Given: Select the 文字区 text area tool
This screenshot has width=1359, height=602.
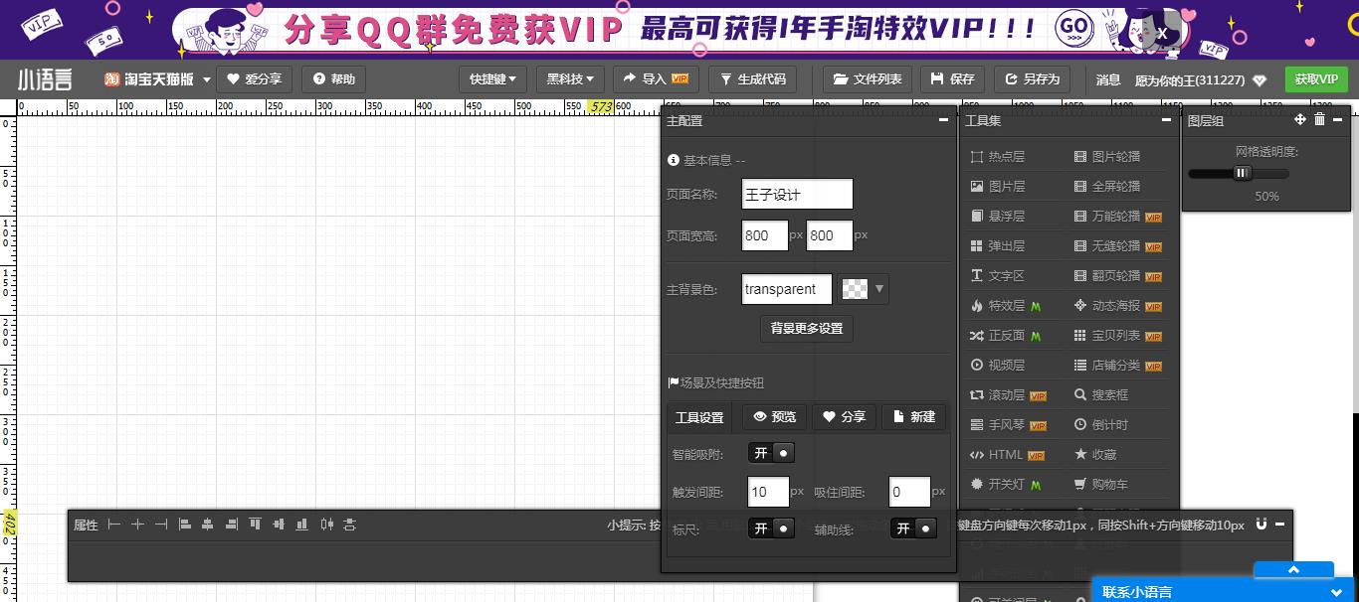Looking at the screenshot, I should 998,275.
